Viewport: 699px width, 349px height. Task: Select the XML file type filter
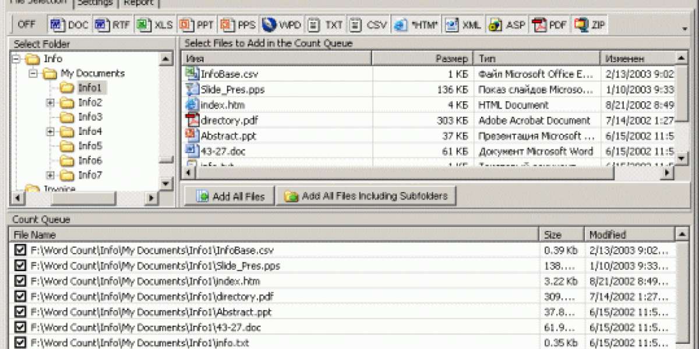[x=464, y=25]
